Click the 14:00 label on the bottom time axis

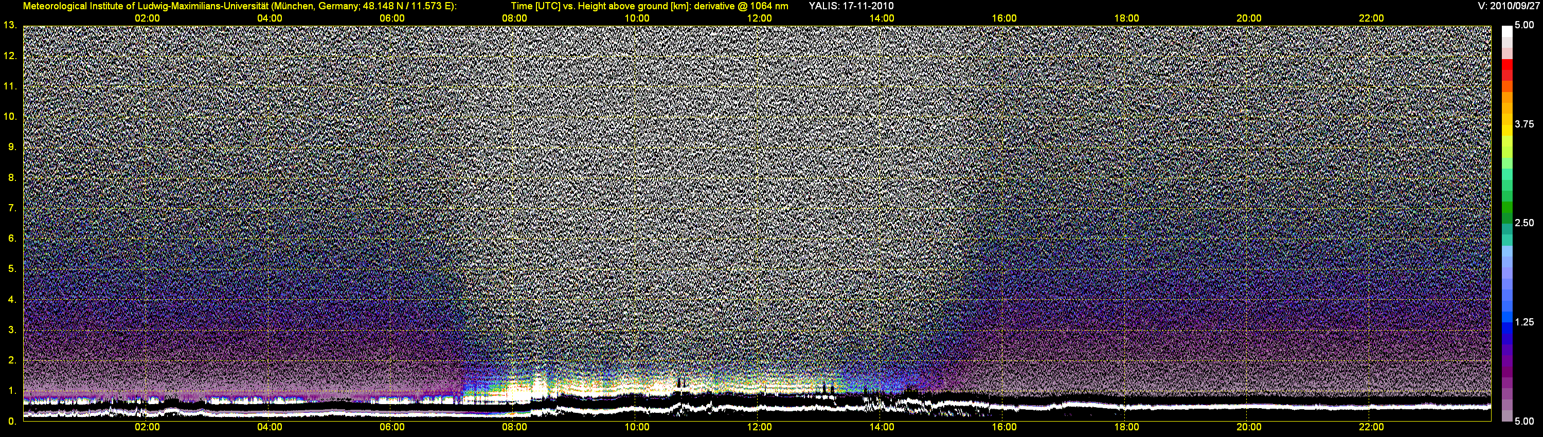point(882,427)
